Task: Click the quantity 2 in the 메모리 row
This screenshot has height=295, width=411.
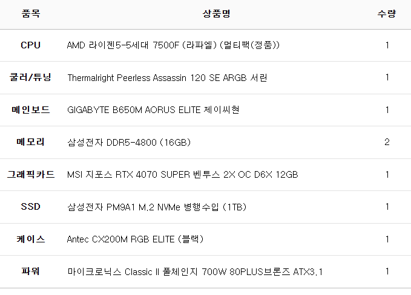Action: (x=387, y=143)
